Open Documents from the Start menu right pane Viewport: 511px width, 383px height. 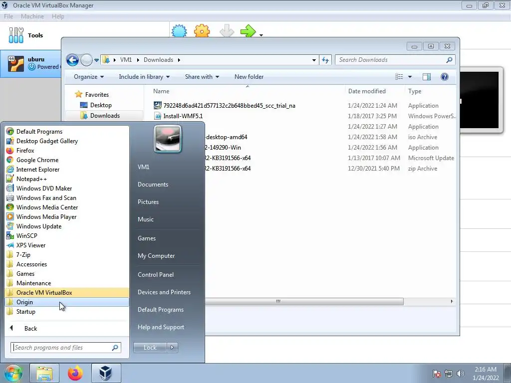[x=153, y=185]
